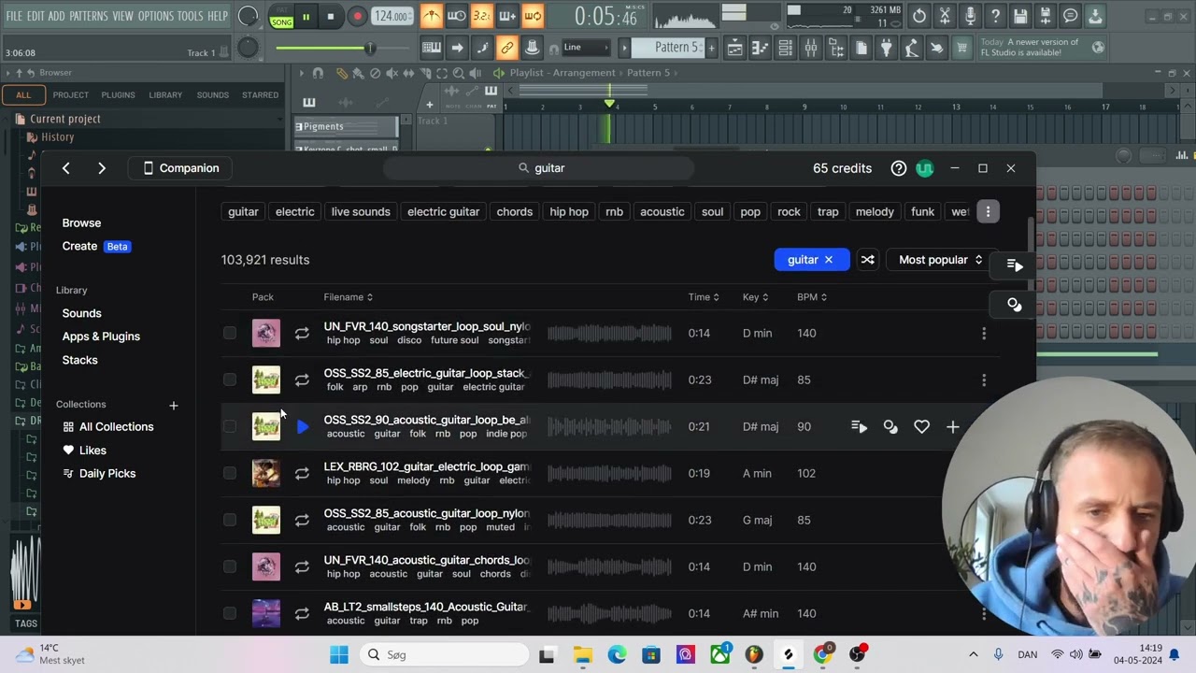Seek in the UN_FVR_140_songstarter waveform
The height and width of the screenshot is (673, 1196).
pyautogui.click(x=609, y=333)
